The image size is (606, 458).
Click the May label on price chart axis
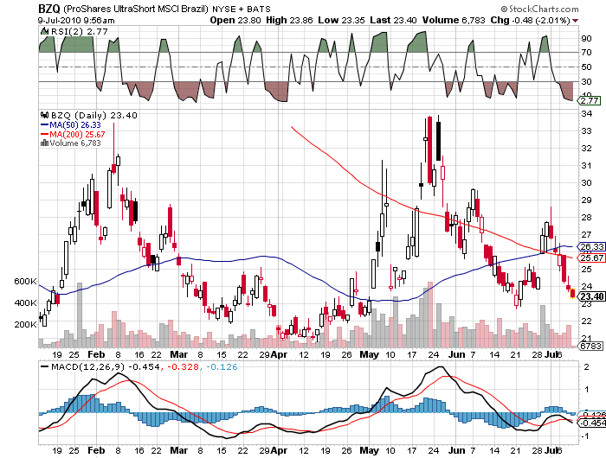(369, 354)
